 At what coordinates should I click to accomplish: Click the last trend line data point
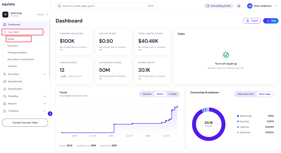[177, 107]
